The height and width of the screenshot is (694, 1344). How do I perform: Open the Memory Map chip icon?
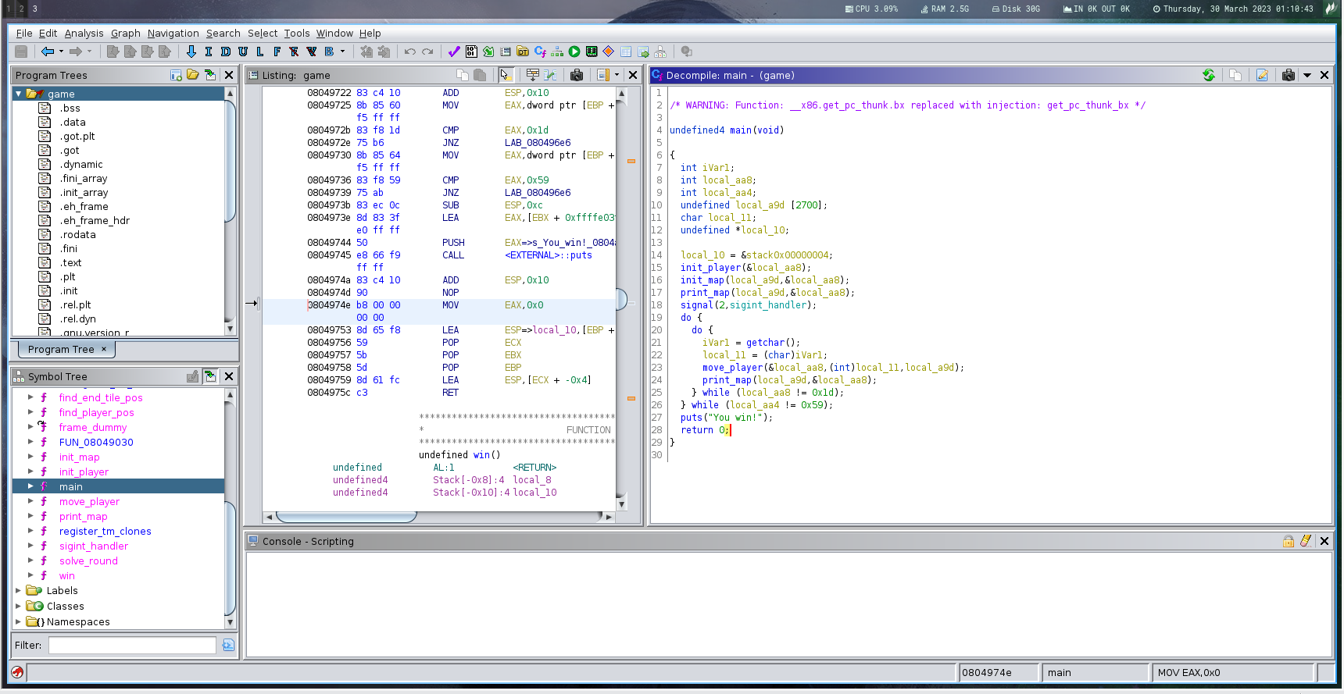[x=592, y=52]
